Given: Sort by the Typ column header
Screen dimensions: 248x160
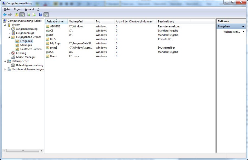Looking at the screenshot, I should click(104, 21).
